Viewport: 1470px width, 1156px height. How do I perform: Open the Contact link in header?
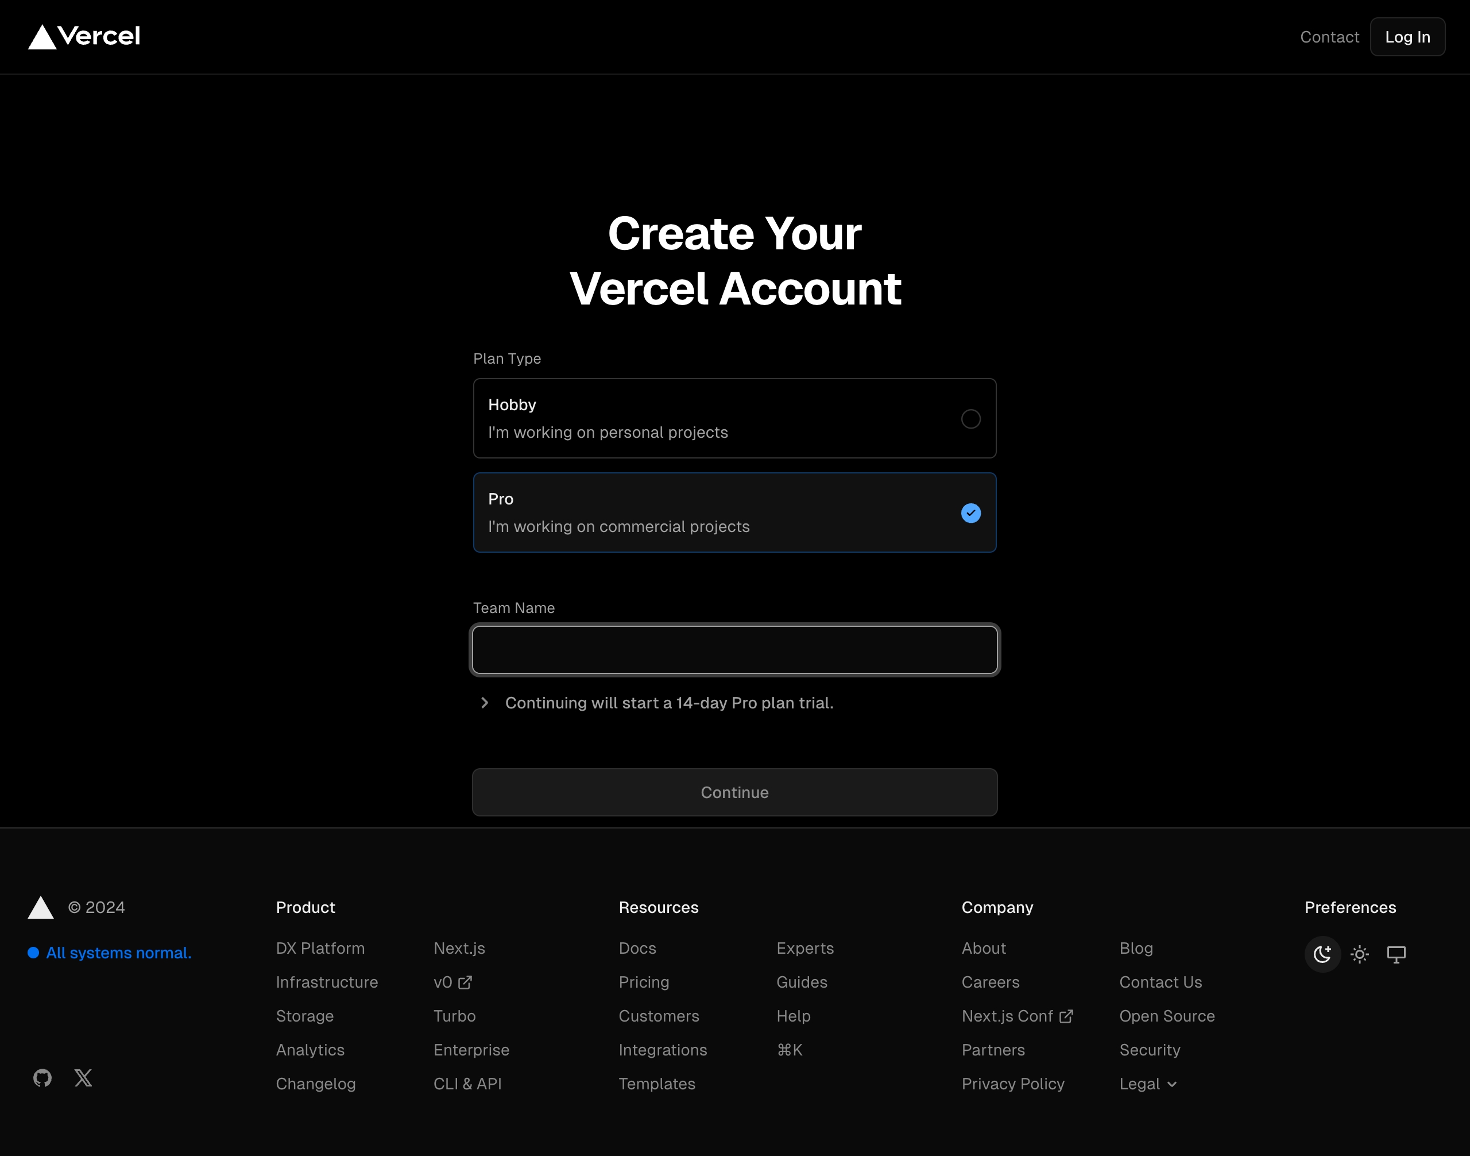[x=1329, y=37]
